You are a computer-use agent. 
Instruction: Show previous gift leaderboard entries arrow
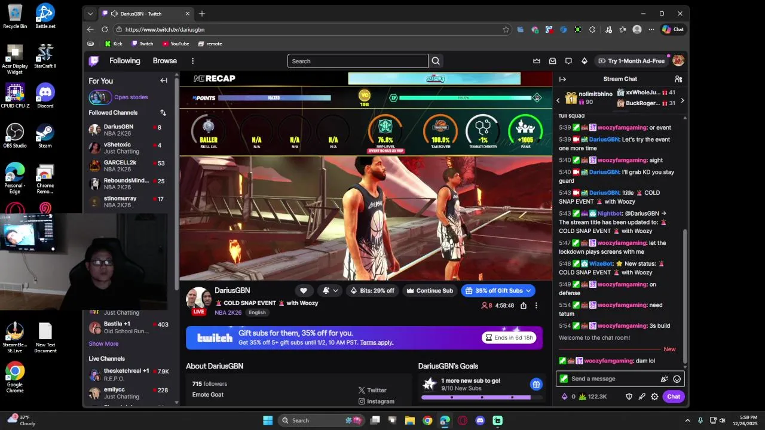point(558,100)
